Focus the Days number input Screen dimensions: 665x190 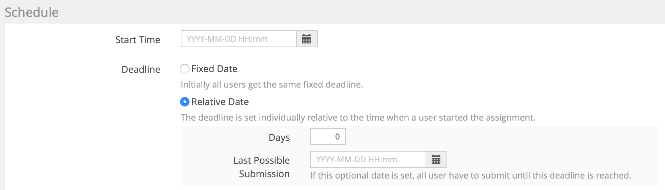(x=328, y=137)
